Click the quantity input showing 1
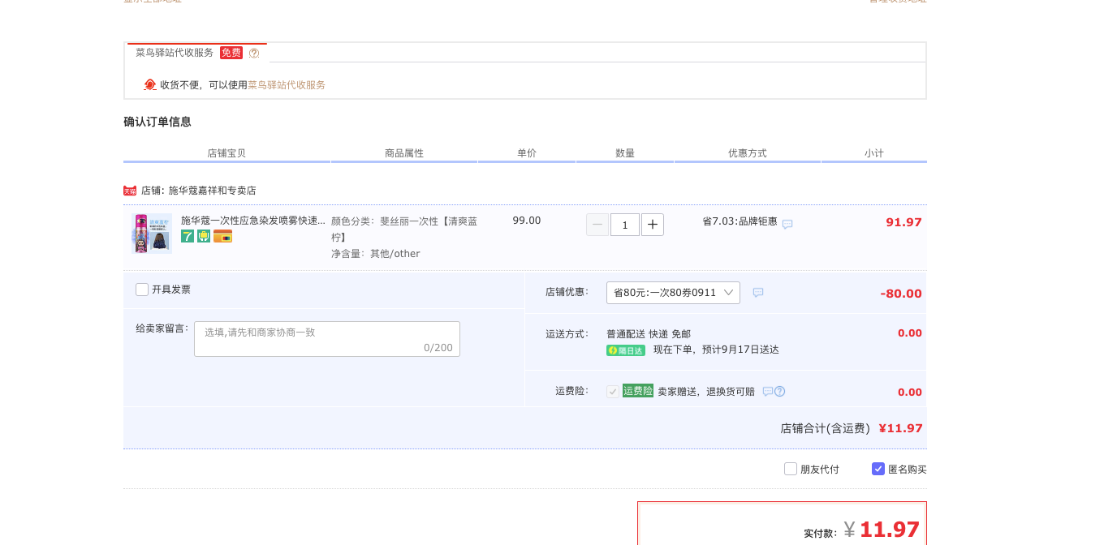The height and width of the screenshot is (545, 1104). pyautogui.click(x=625, y=225)
